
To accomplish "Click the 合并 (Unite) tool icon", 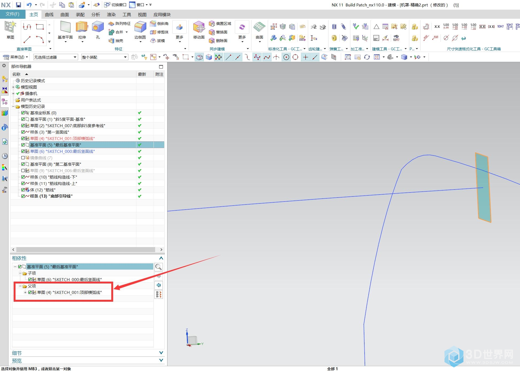I will (x=113, y=32).
